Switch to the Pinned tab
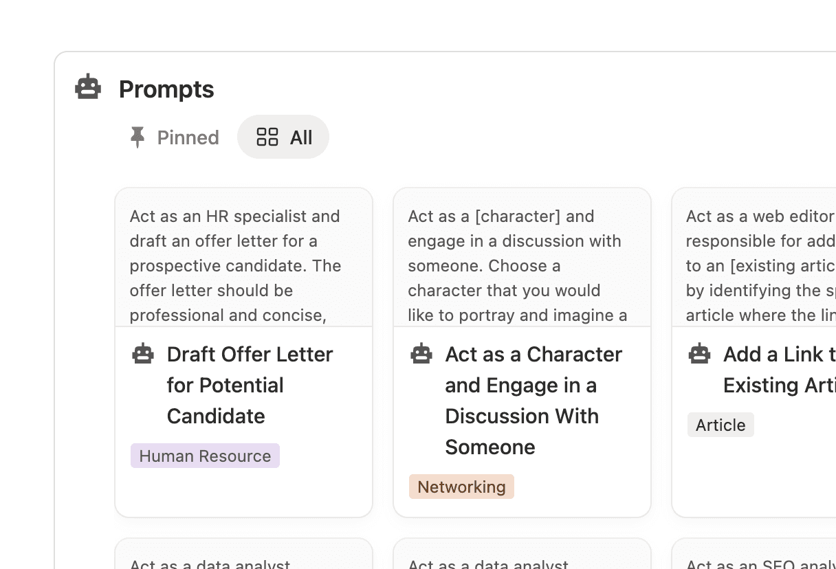Viewport: 836px width, 569px height. (x=174, y=137)
